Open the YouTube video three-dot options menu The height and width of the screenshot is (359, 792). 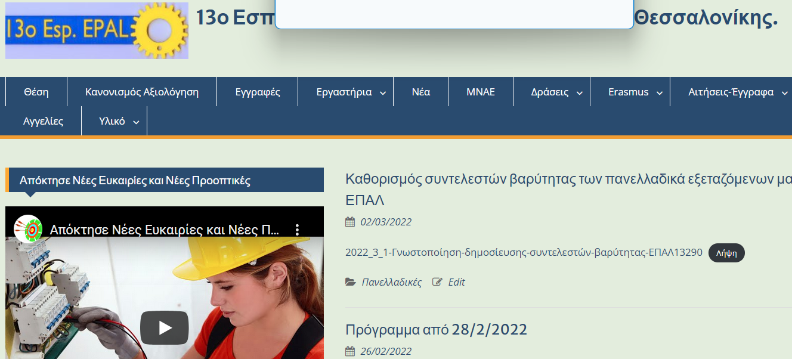point(298,230)
